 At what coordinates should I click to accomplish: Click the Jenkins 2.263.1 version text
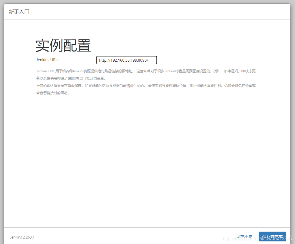click(x=22, y=237)
